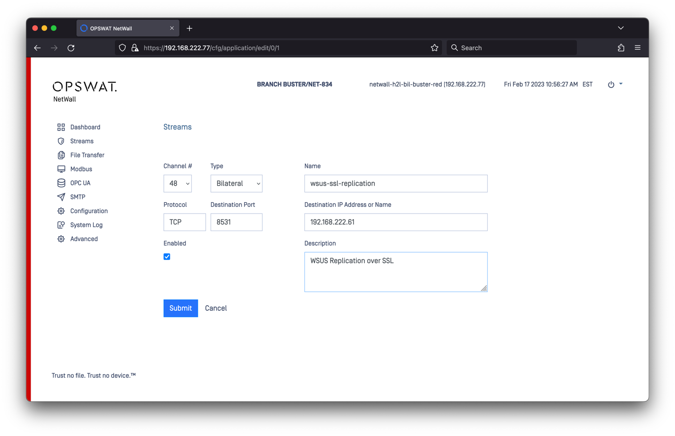Switch to the OPSWAT NetWall browser tab
This screenshot has width=675, height=436.
(127, 28)
